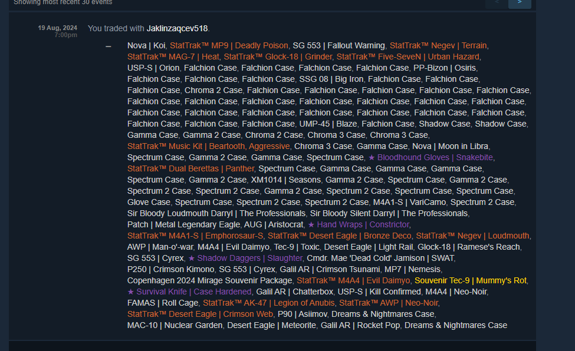Open the Galil AR | Rocket Pop item

(360, 325)
